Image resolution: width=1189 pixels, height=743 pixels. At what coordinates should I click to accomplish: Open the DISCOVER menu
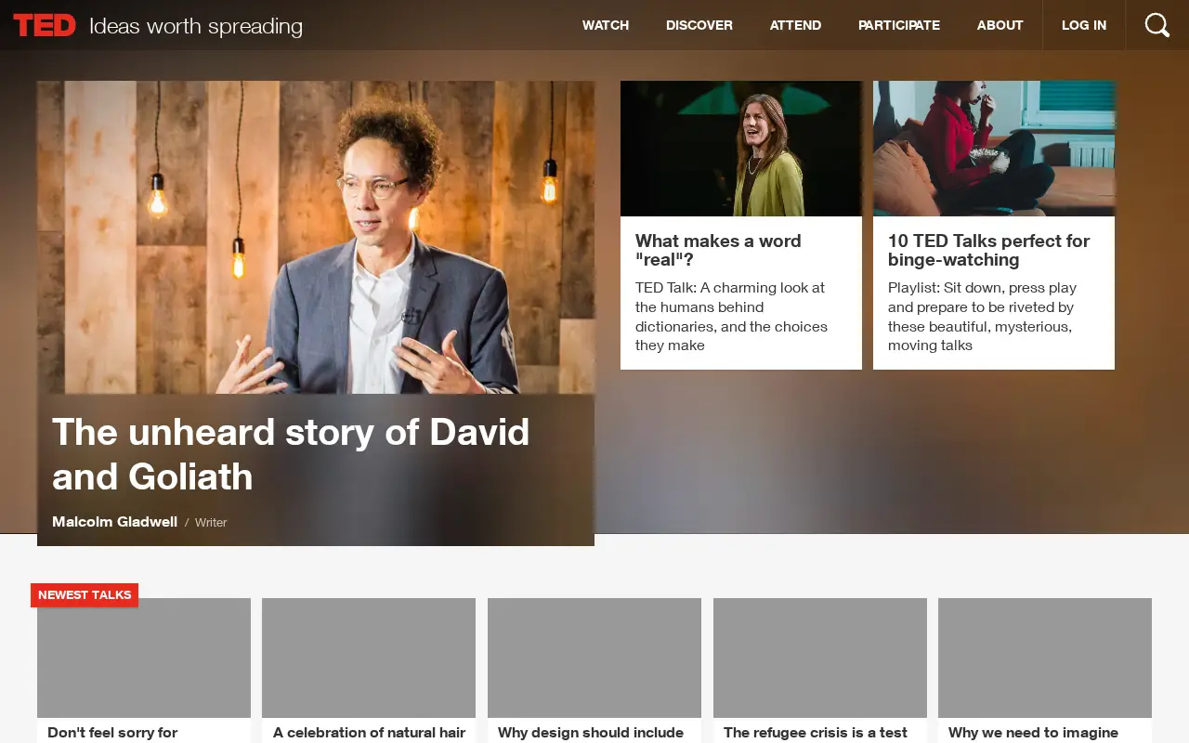click(x=699, y=25)
